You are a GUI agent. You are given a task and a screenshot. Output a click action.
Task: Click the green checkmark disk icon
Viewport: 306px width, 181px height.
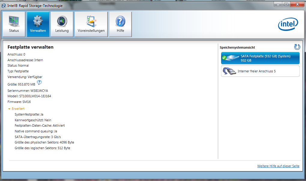pos(230,58)
